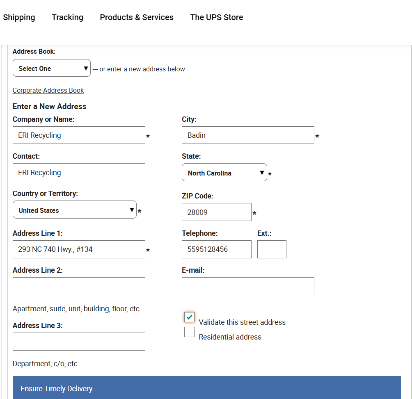Image resolution: width=412 pixels, height=399 pixels.
Task: Uncheck Validate this street address
Action: click(x=189, y=317)
